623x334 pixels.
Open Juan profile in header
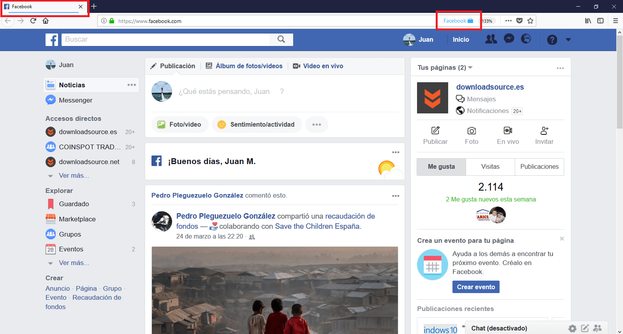(418, 39)
